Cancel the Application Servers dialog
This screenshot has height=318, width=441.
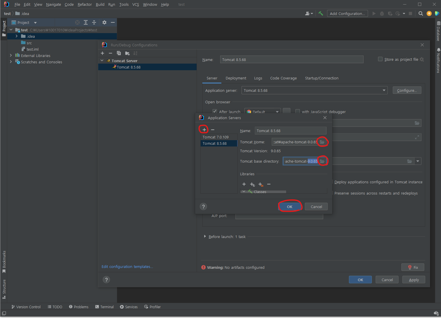coord(316,207)
